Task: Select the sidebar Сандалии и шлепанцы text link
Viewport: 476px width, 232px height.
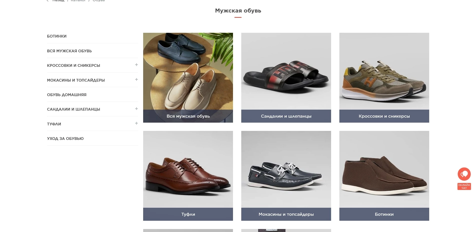Action: (74, 109)
